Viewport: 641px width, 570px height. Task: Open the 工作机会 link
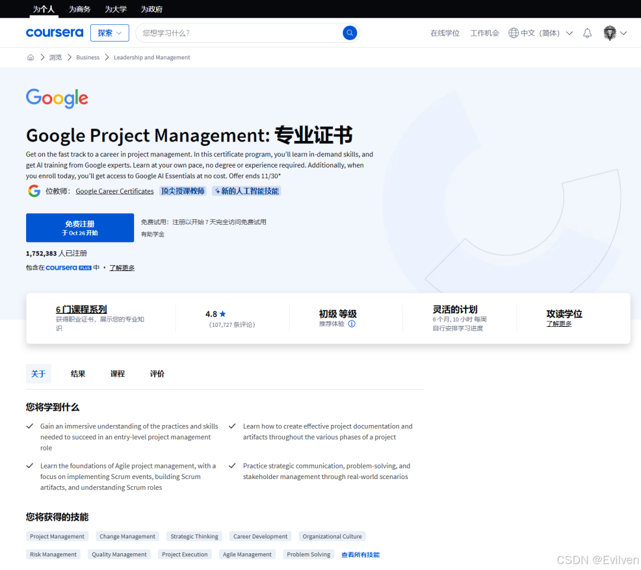(x=484, y=33)
